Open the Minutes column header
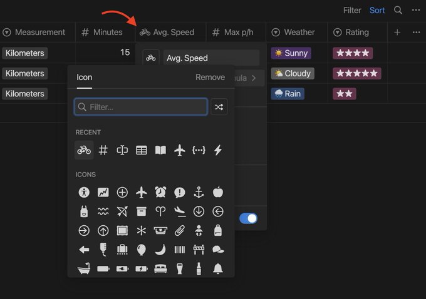This screenshot has height=299, width=426. (105, 33)
